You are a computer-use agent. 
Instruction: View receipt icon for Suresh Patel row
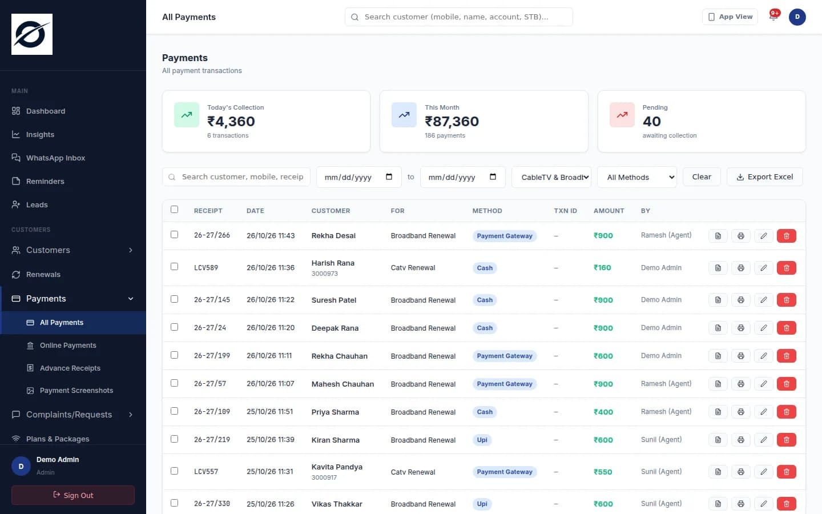(x=718, y=300)
